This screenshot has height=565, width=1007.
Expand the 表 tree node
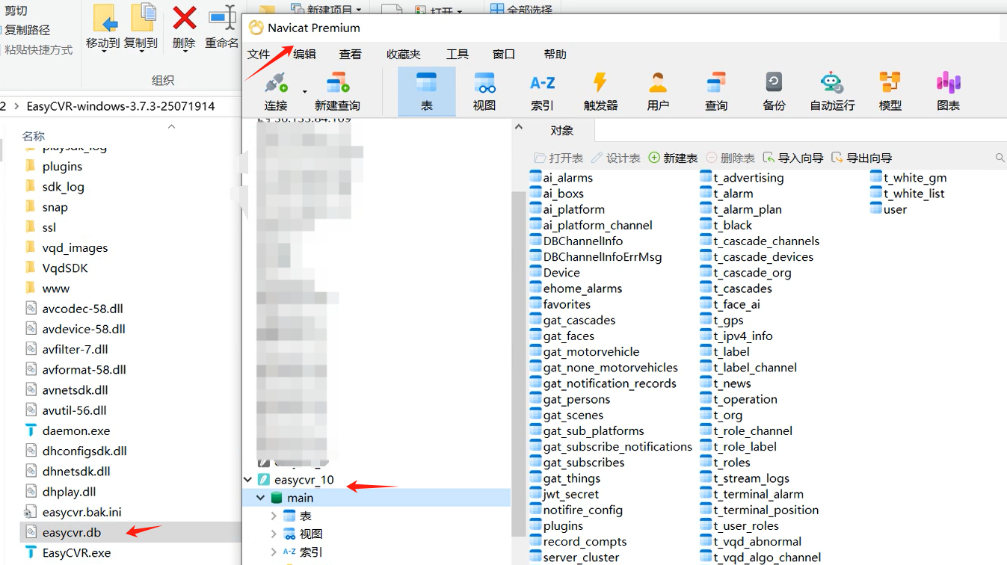274,516
